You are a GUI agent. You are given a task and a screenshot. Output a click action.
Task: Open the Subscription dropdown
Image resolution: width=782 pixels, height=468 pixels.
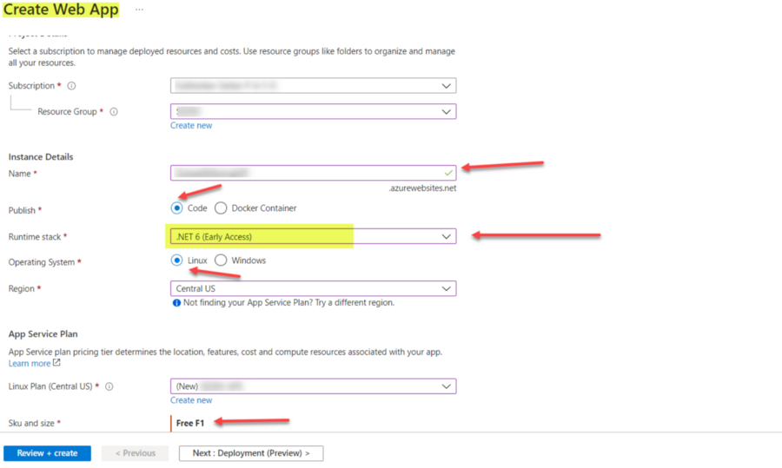pos(313,86)
